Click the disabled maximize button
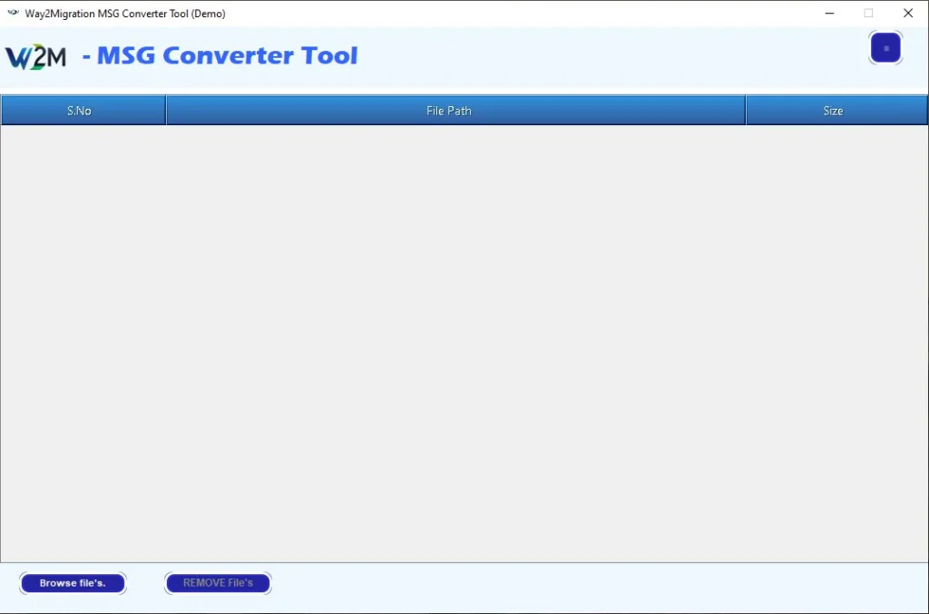 click(868, 14)
